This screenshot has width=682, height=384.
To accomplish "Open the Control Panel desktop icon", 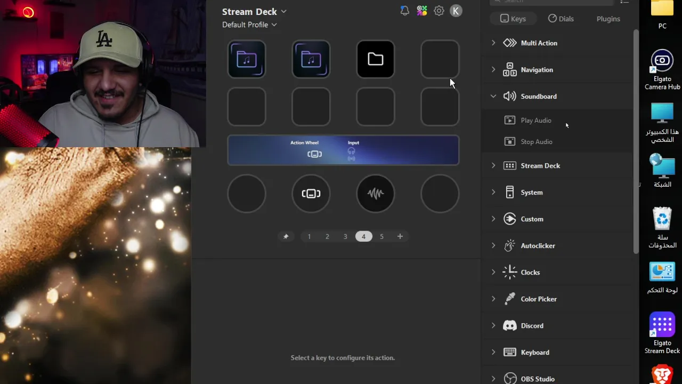I will coord(662,278).
